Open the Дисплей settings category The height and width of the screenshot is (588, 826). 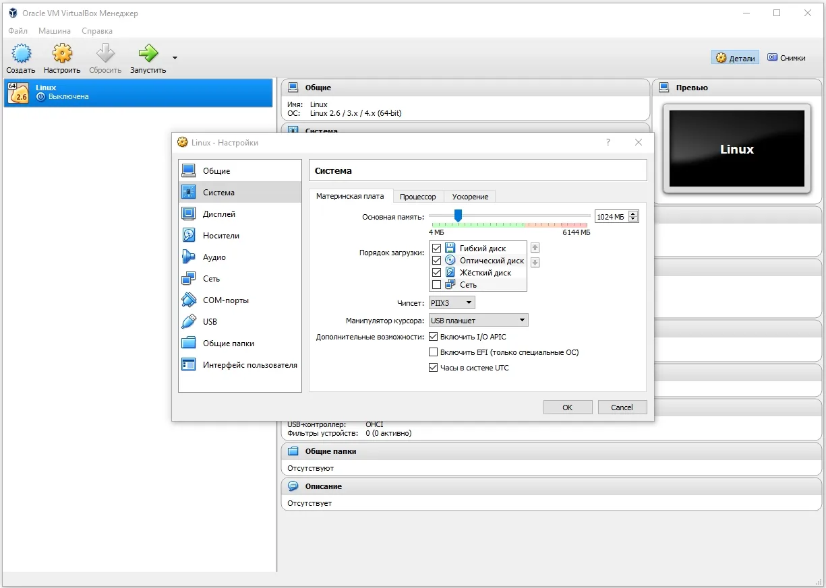tap(240, 214)
